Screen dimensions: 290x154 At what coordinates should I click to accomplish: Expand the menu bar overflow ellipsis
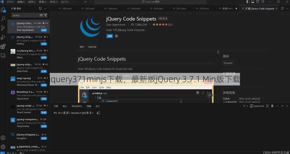point(74,2)
